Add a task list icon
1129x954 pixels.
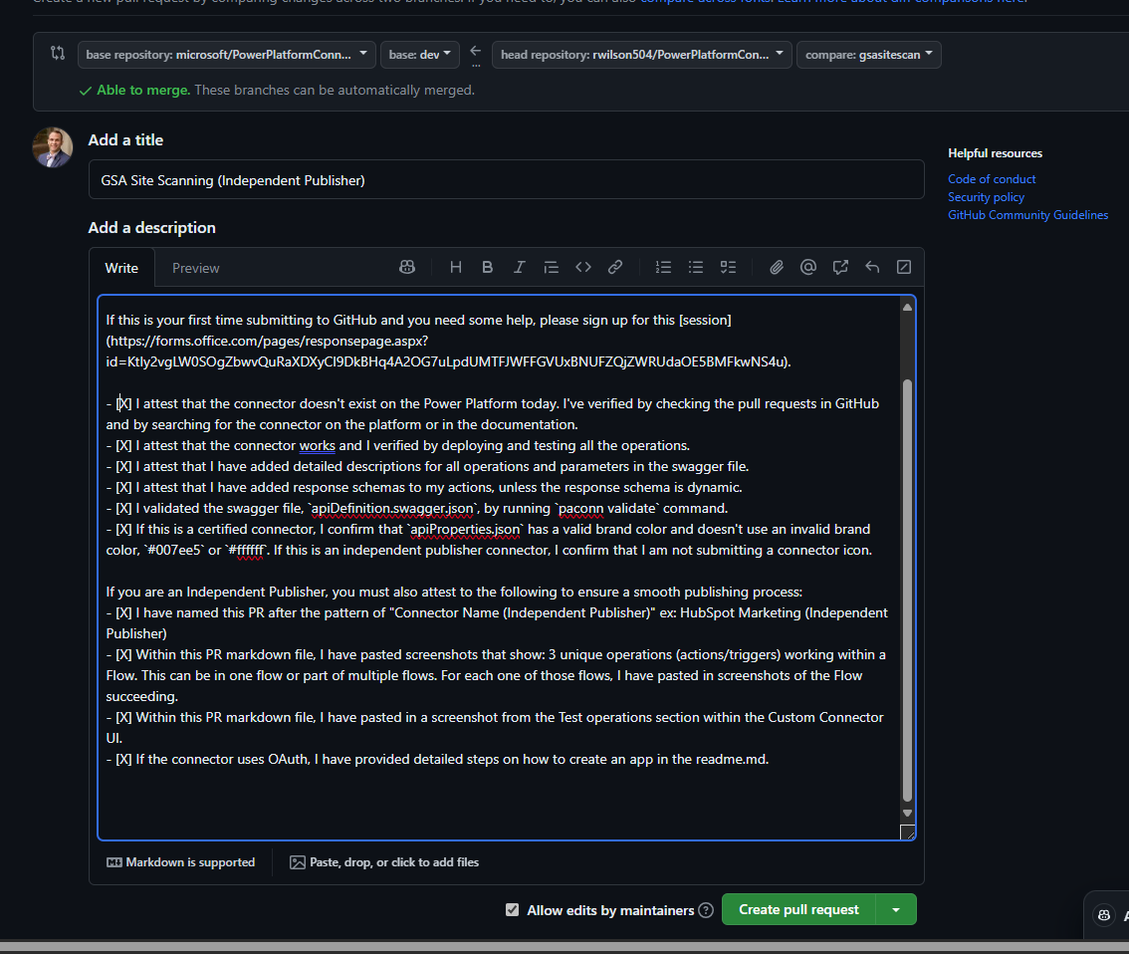[728, 267]
